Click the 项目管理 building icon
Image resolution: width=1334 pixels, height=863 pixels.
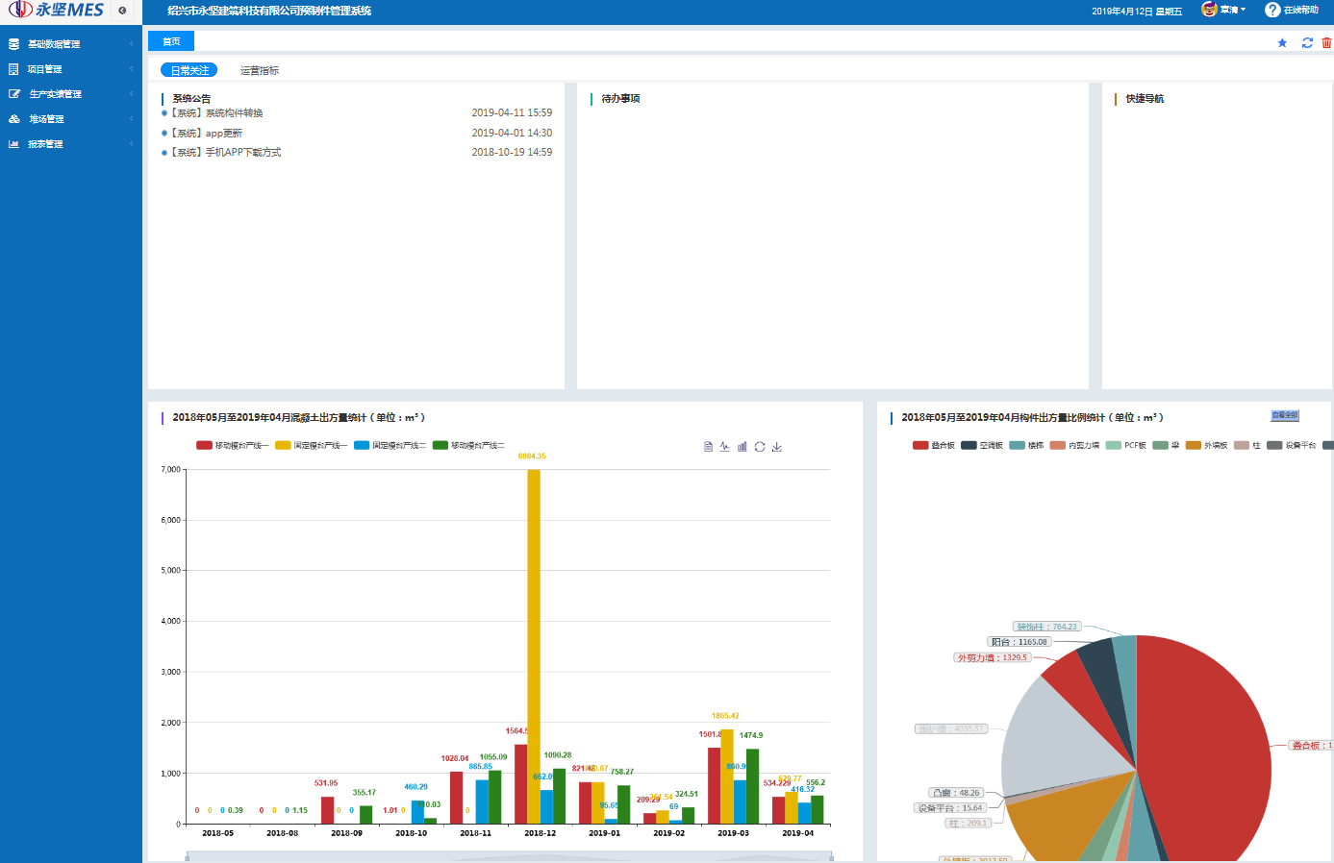click(13, 69)
